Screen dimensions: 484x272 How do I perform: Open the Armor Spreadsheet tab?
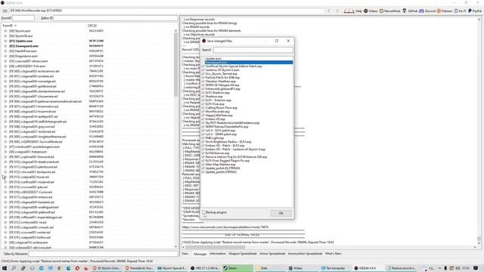(272, 254)
